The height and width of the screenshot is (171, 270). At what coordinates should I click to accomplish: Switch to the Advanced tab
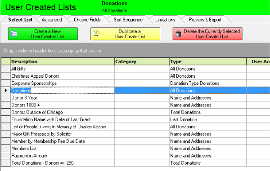click(52, 20)
